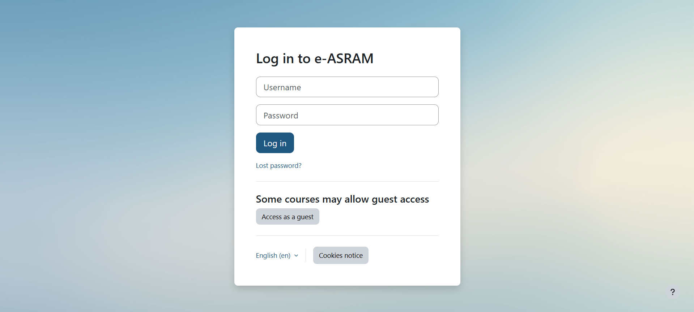The height and width of the screenshot is (312, 694).
Task: Click the Password placeholder text
Action: tap(281, 116)
